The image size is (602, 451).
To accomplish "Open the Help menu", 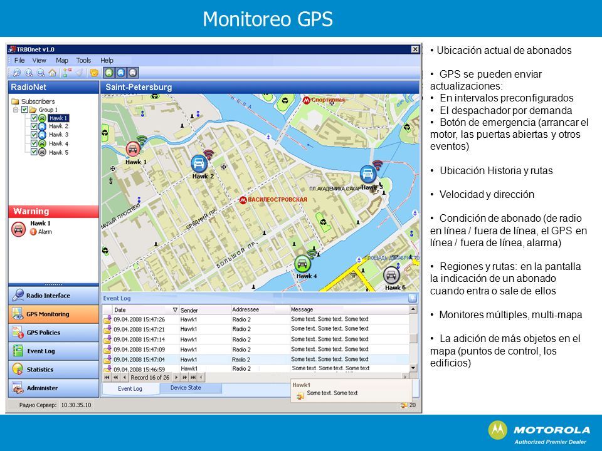I will 107,60.
